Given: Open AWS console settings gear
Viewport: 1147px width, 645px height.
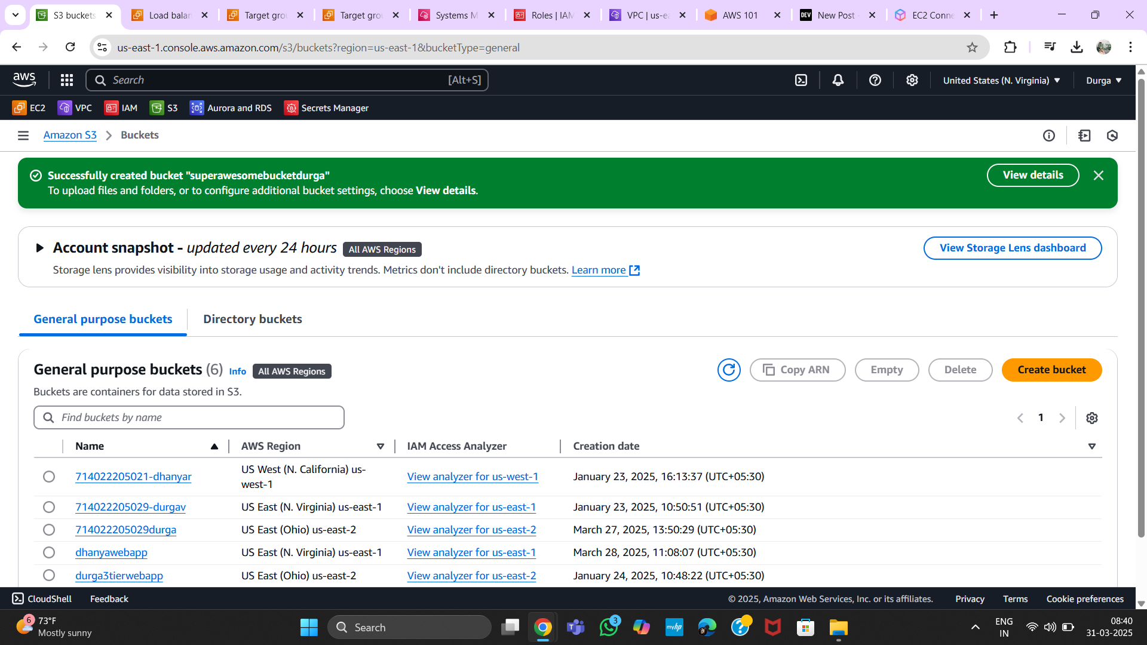Looking at the screenshot, I should click(912, 80).
